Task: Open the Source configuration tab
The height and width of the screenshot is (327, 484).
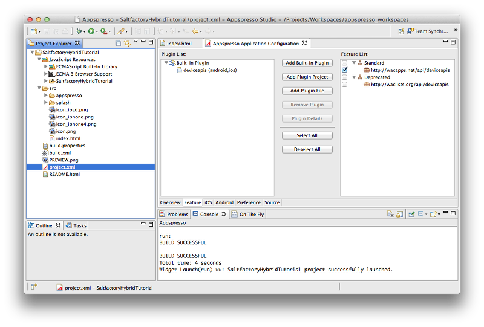Action: click(x=272, y=202)
